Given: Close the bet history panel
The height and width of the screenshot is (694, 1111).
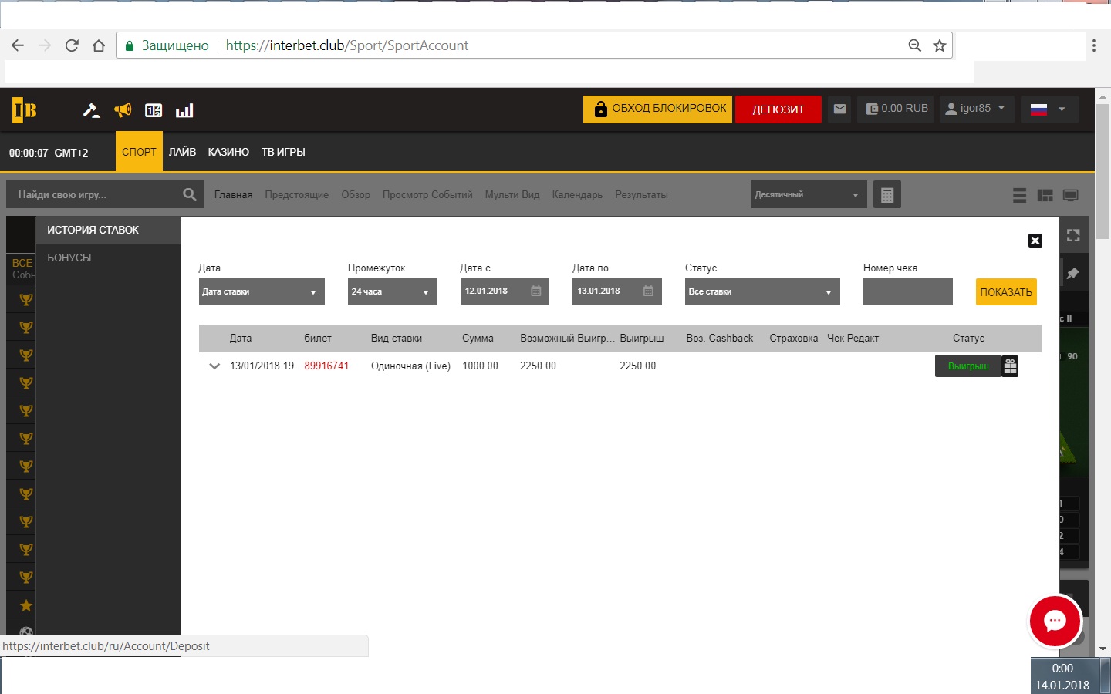Looking at the screenshot, I should pyautogui.click(x=1035, y=241).
